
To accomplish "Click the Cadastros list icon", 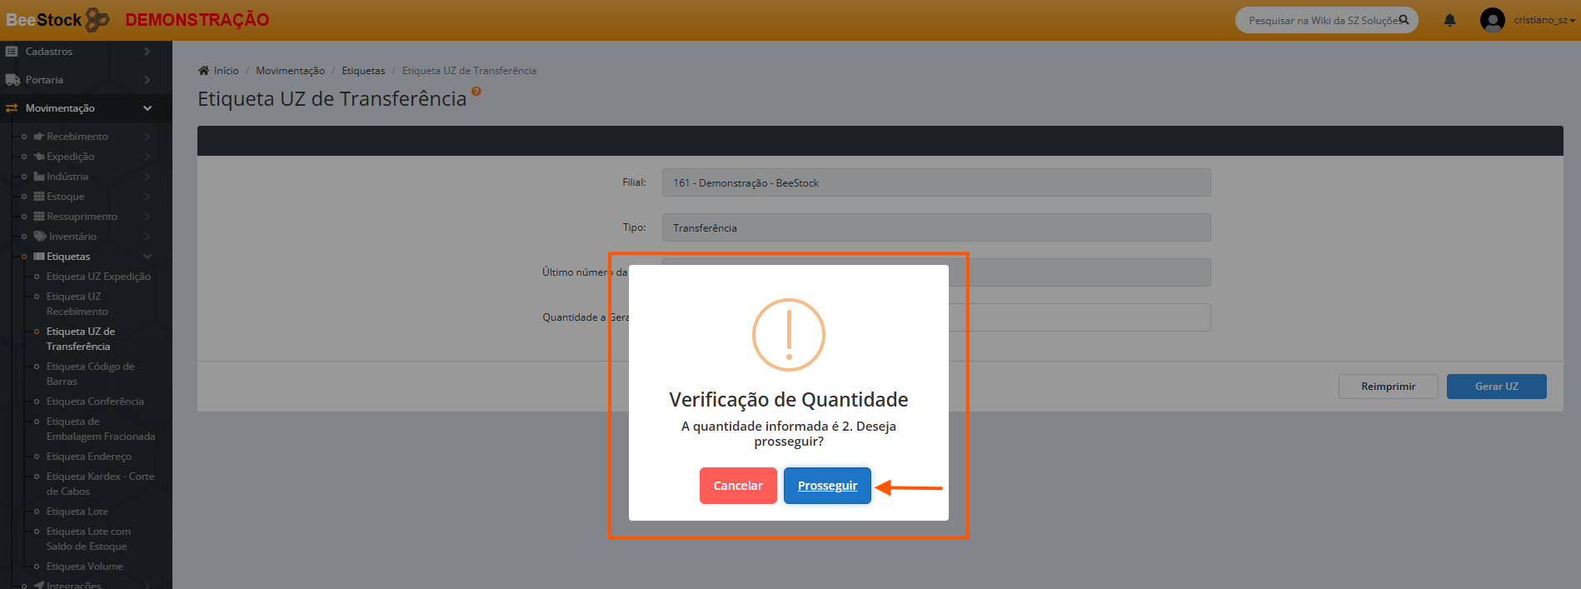I will tap(12, 52).
